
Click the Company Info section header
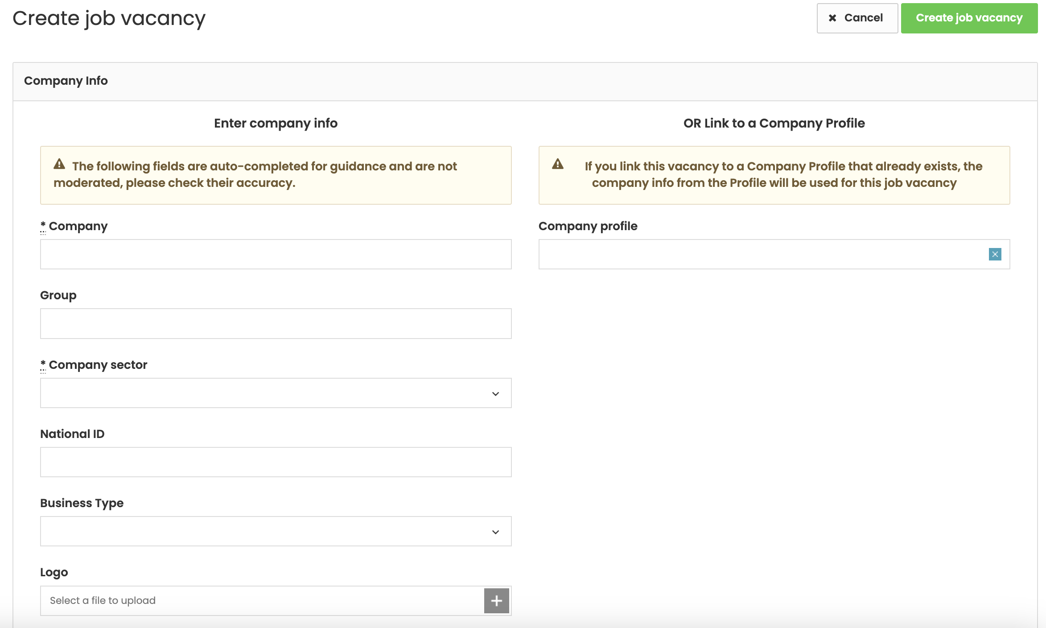tap(66, 81)
